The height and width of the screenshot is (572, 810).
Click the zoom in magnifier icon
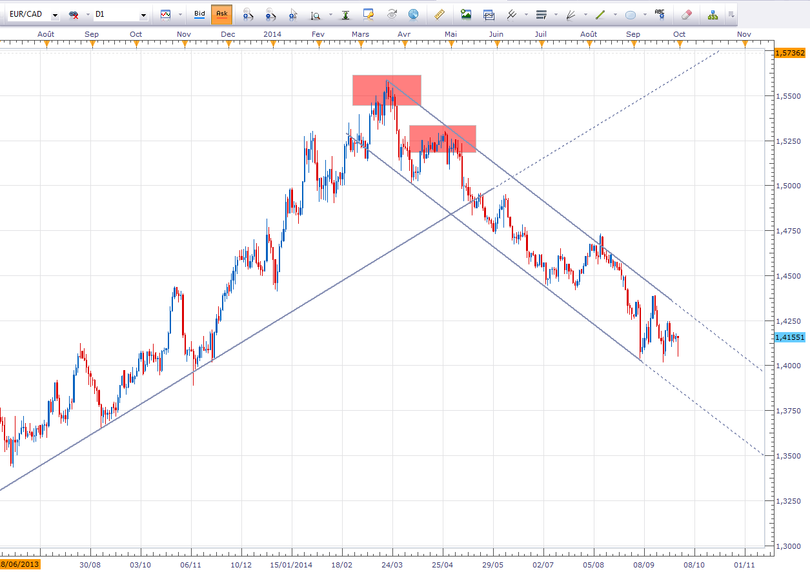[x=247, y=14]
